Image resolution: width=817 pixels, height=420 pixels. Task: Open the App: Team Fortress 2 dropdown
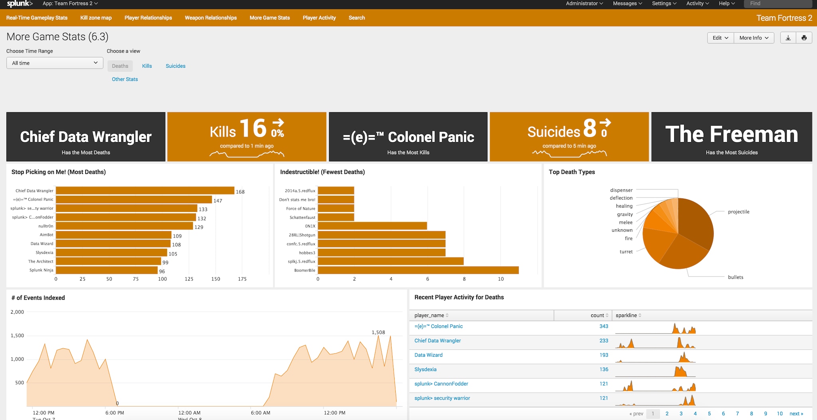[x=70, y=4]
